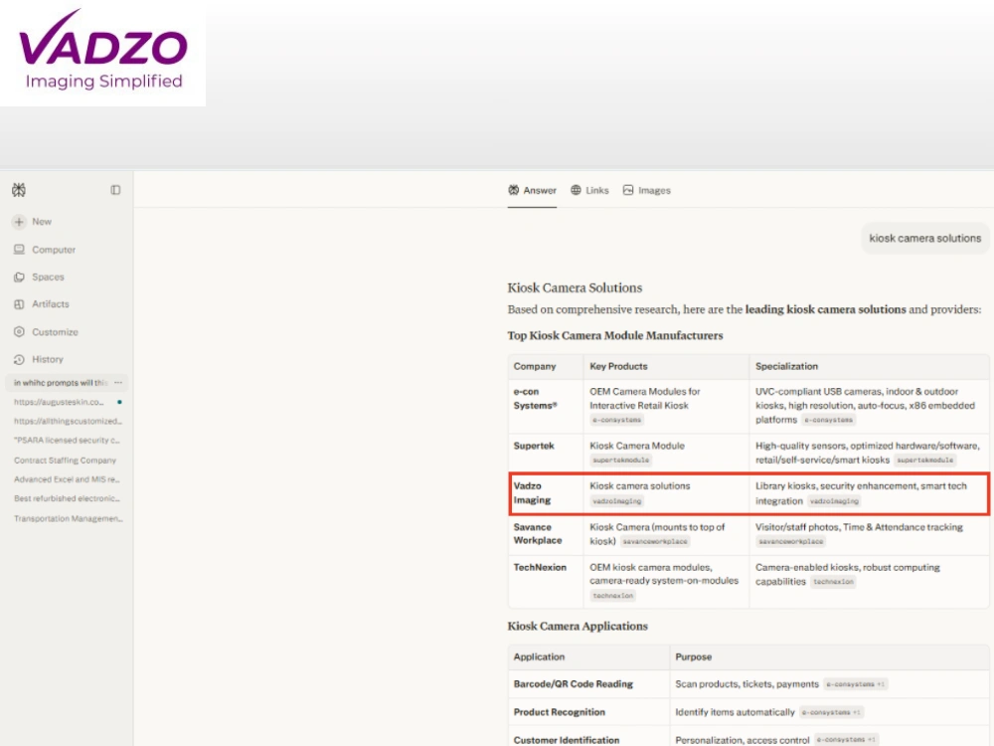Click the Vadzo Imaging Simplified logo
This screenshot has height=746, width=994.
102,53
